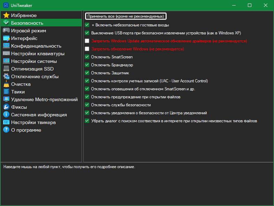Click the gamepad icon for Игровой режим
This screenshot has height=206, width=274.
click(6, 31)
